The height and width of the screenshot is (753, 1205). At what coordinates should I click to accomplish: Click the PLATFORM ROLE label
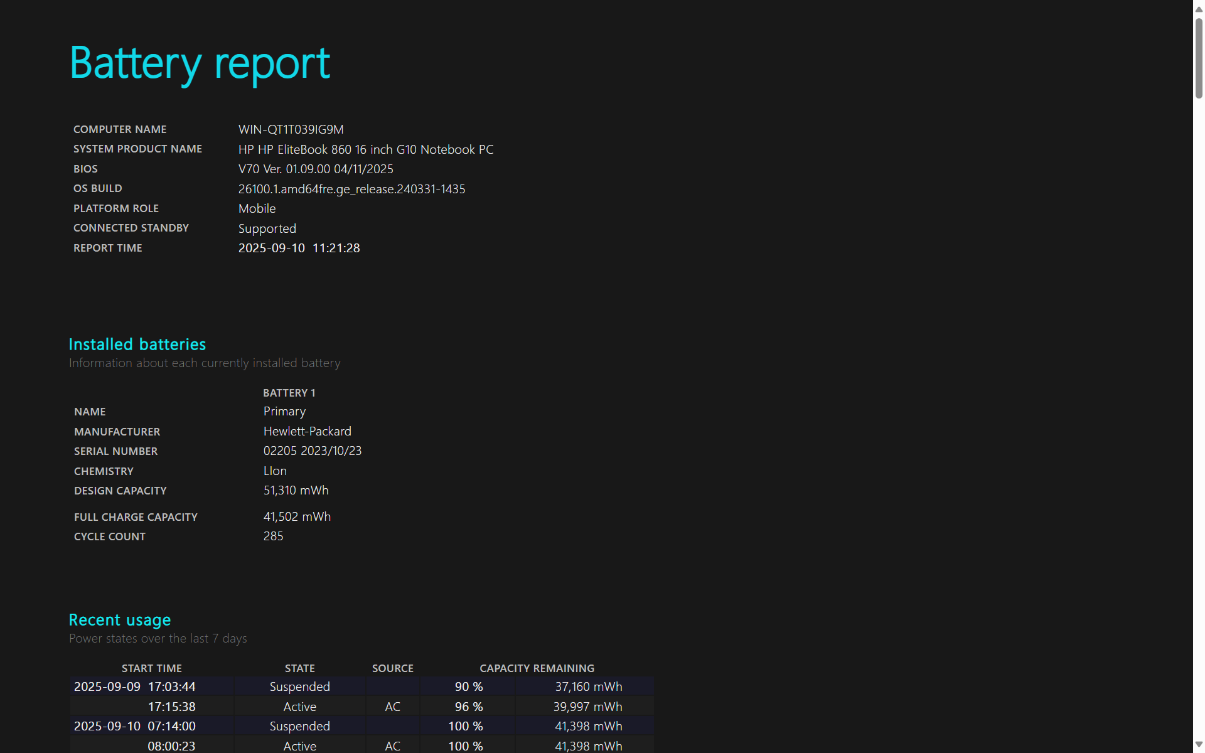pos(115,208)
